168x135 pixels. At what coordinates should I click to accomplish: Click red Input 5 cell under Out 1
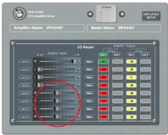[x=103, y=93]
